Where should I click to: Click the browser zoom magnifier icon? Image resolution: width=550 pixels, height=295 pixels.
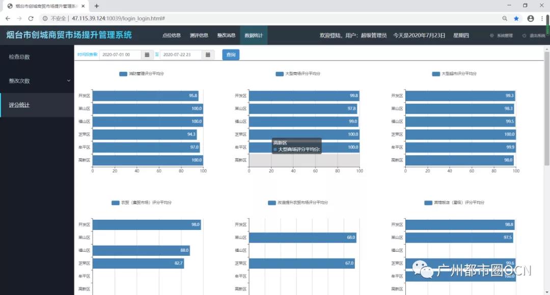click(x=505, y=18)
